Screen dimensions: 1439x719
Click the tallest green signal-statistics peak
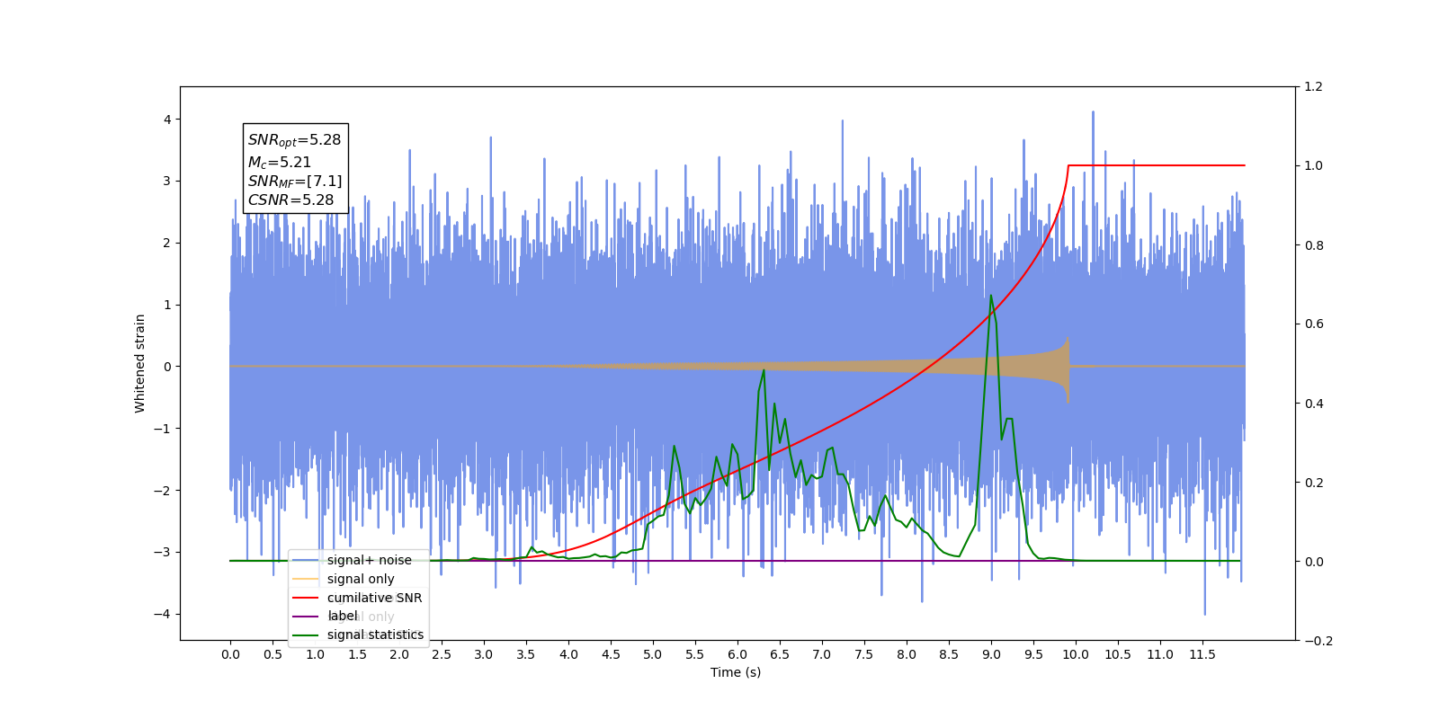tap(991, 296)
